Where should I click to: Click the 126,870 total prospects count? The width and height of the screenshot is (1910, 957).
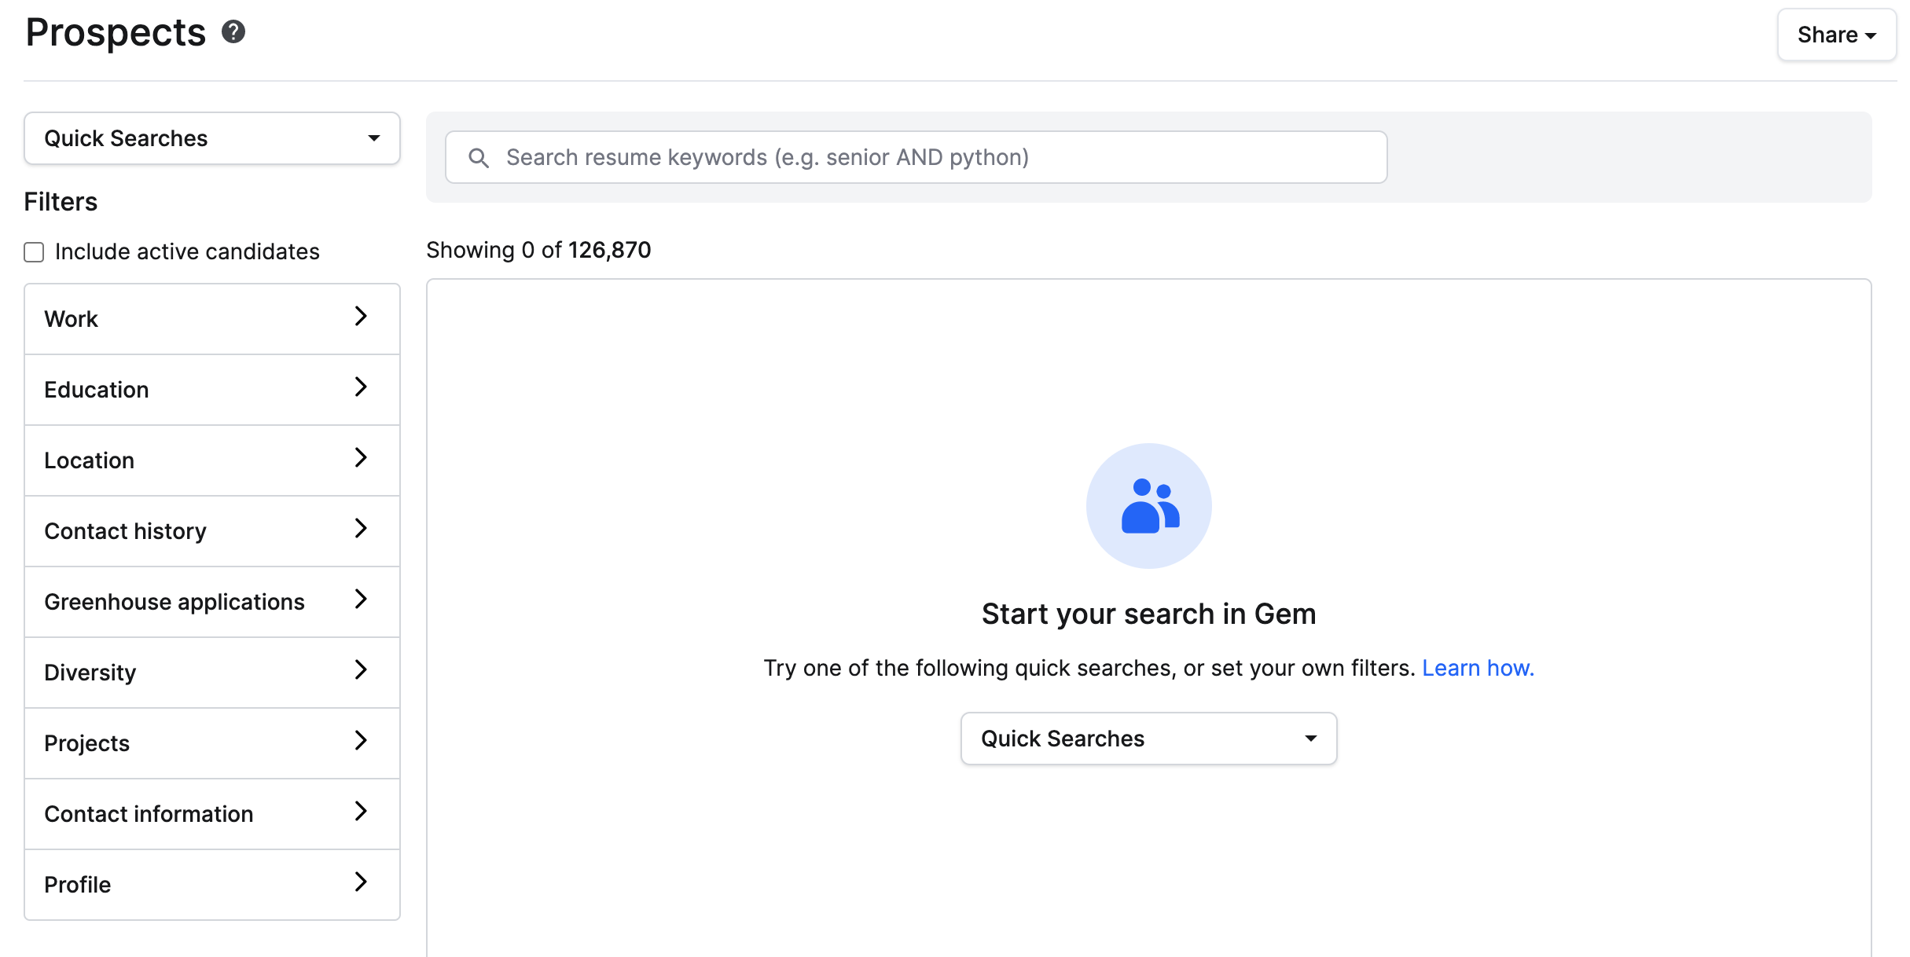(x=609, y=250)
